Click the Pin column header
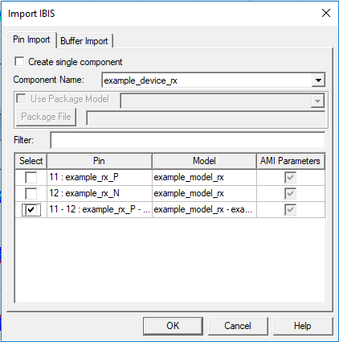The width and height of the screenshot is (339, 342). point(100,161)
